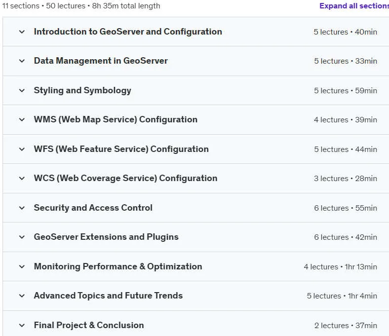Image resolution: width=389 pixels, height=336 pixels.
Task: Click chevron beside Final Project & Conclusion
Action: click(x=22, y=325)
